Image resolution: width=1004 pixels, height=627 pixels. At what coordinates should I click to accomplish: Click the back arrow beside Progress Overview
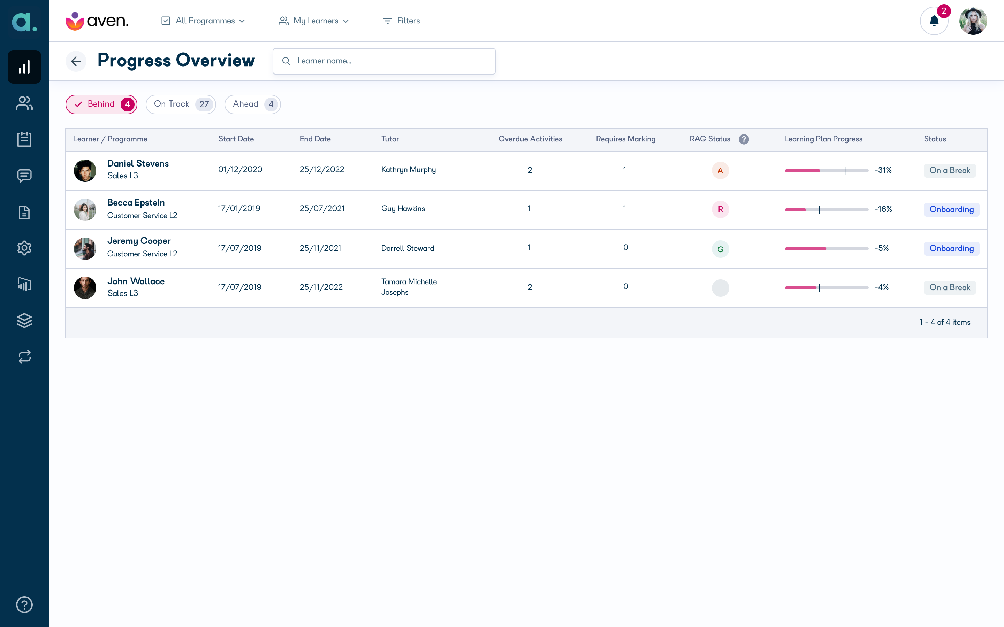pyautogui.click(x=76, y=61)
